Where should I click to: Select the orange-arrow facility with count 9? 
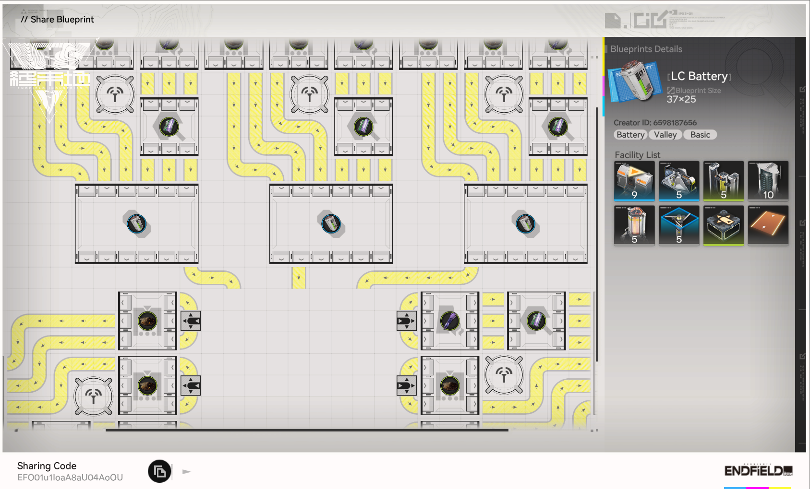point(634,181)
